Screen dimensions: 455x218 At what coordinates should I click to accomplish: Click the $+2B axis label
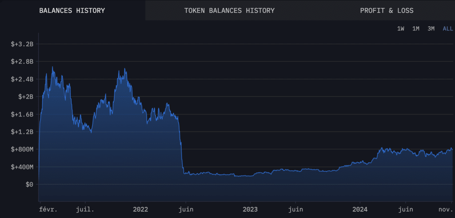pyautogui.click(x=25, y=97)
